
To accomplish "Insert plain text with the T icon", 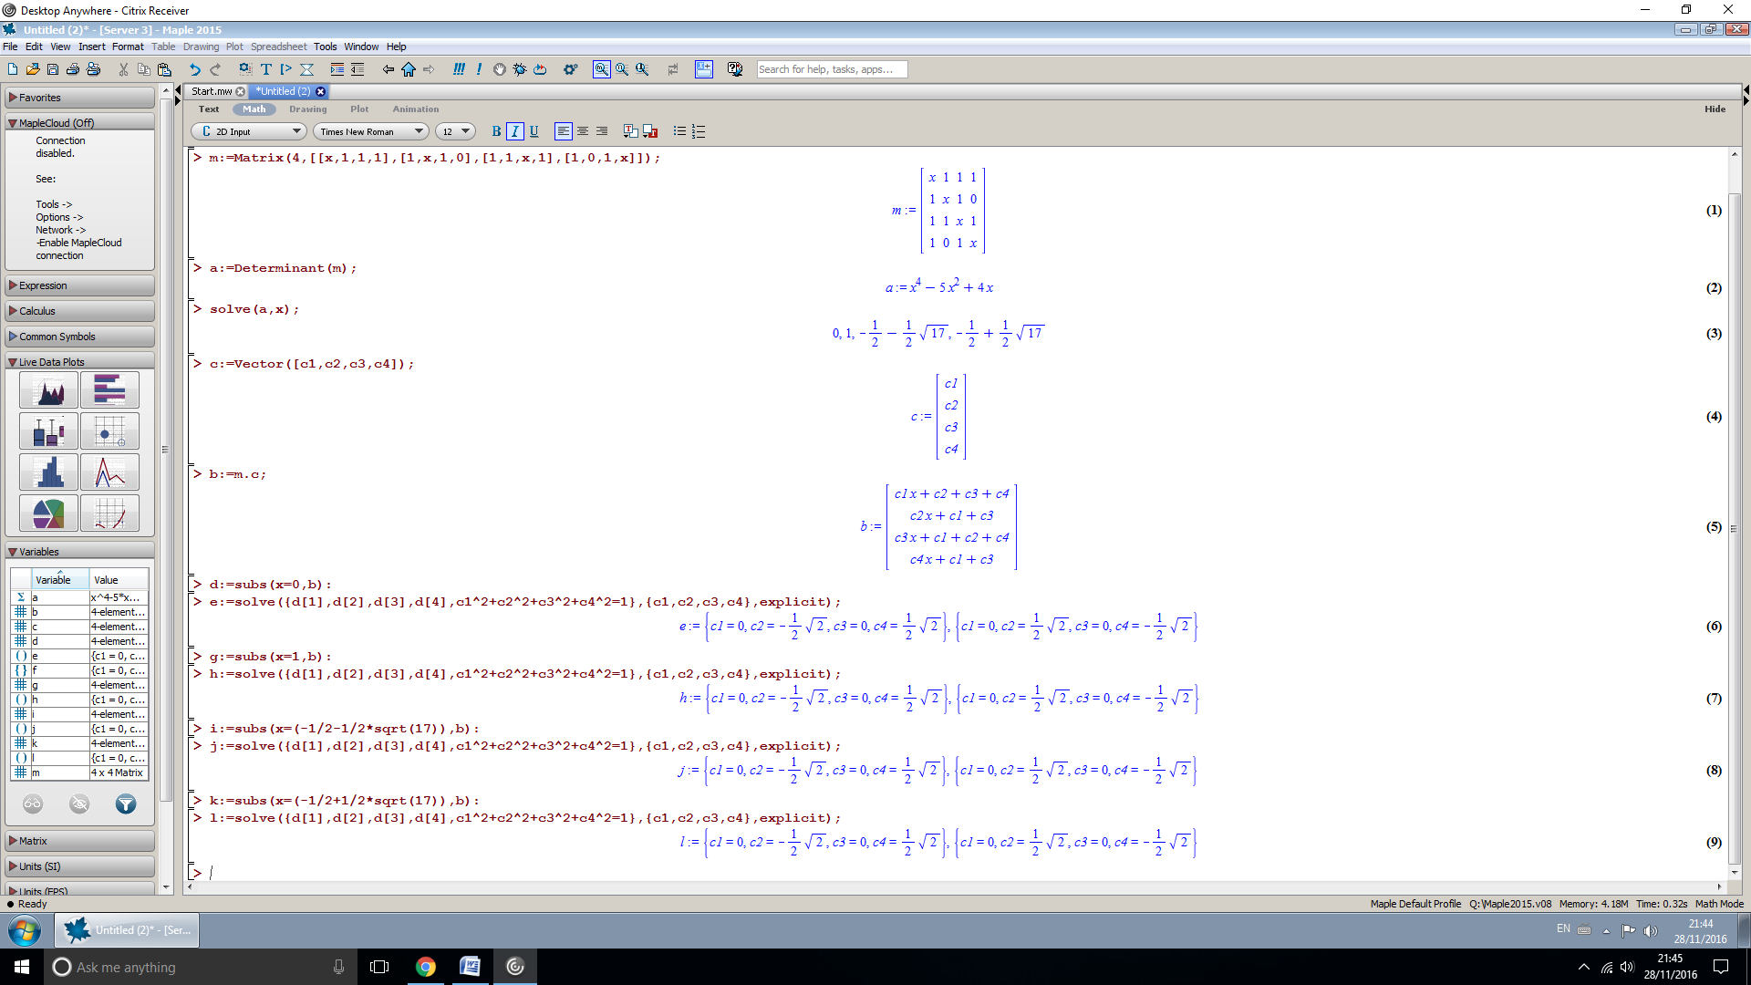I will [265, 69].
